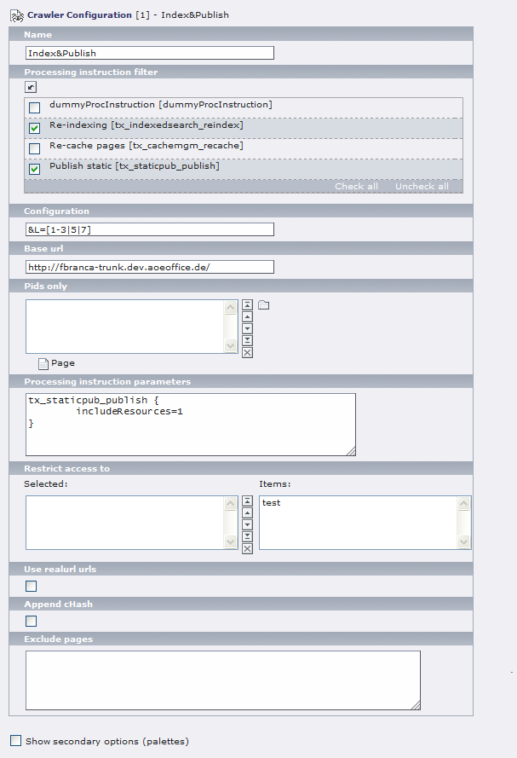Move Pids only item to top

click(247, 304)
